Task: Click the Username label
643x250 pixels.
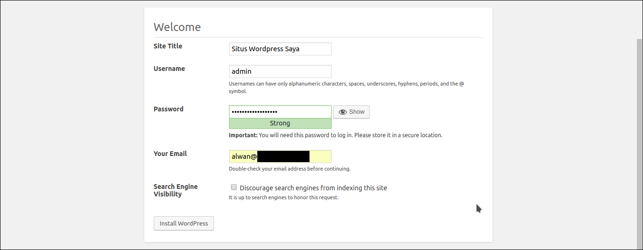Action: [x=169, y=69]
